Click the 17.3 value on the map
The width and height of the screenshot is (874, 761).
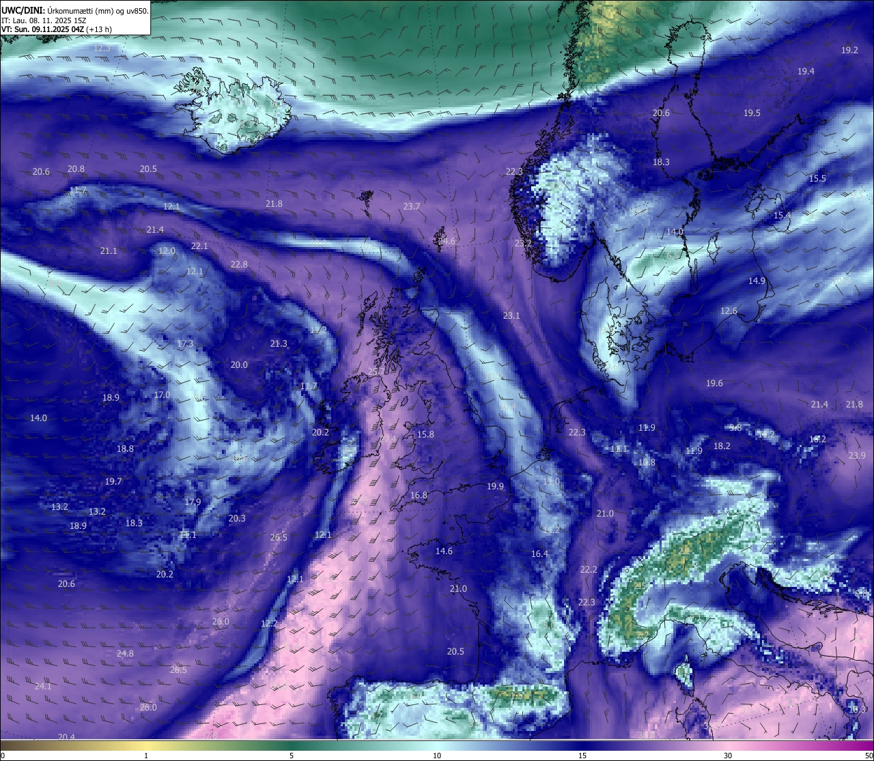coord(185,343)
